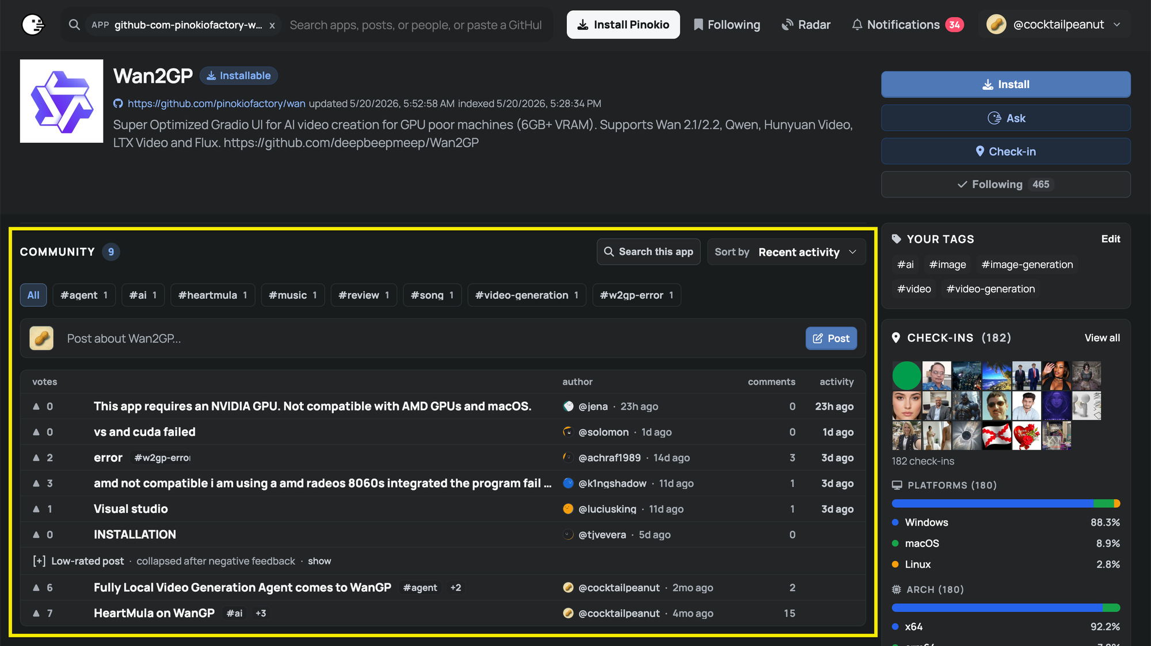Upvote the 'HeartMula on WanGP' post
The image size is (1151, 646).
click(x=36, y=614)
